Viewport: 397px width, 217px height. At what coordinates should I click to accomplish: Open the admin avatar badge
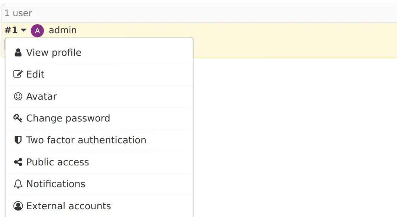(37, 31)
